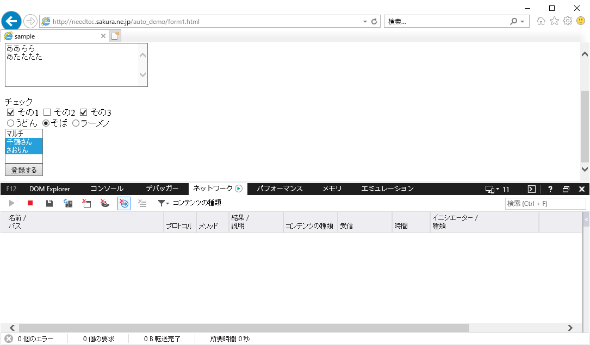
Task: Open document mode 11 dropdown
Action: tap(497, 189)
